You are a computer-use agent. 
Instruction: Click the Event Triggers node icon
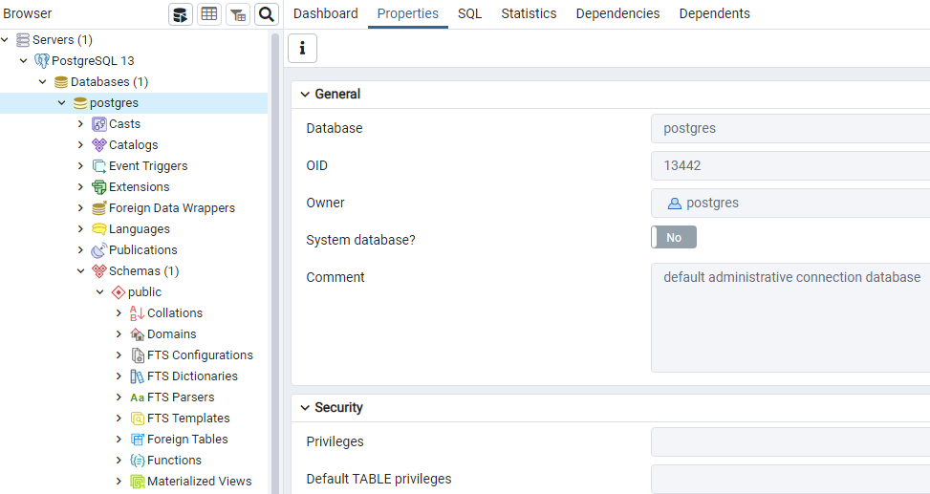pos(99,166)
